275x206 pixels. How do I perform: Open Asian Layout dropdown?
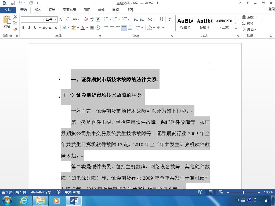click(x=151, y=19)
